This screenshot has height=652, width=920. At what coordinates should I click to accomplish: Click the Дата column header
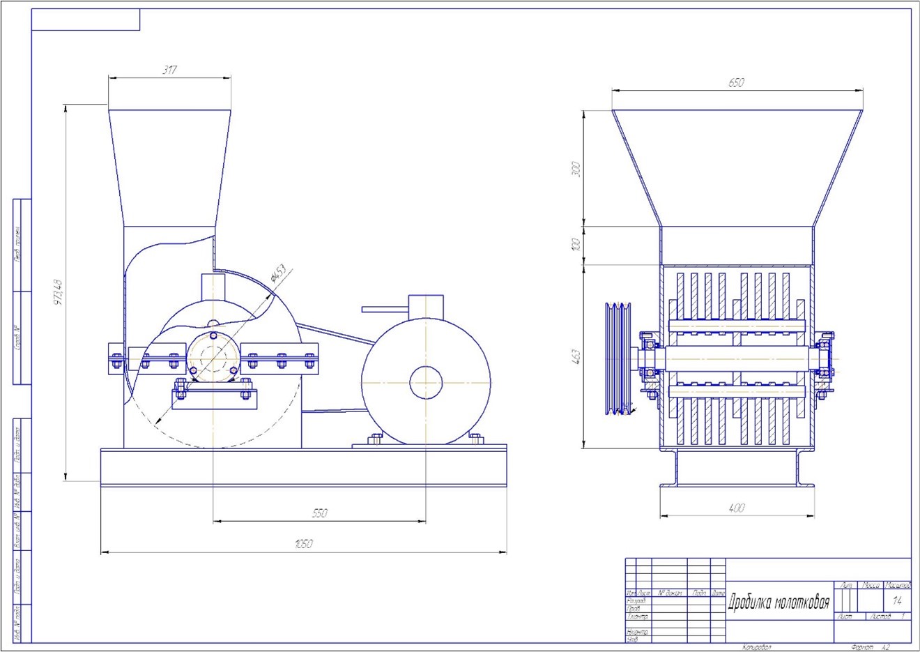(718, 593)
